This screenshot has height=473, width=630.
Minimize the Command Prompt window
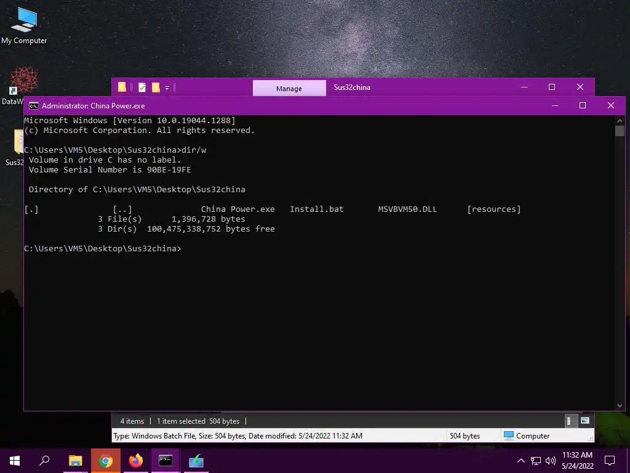tap(555, 105)
